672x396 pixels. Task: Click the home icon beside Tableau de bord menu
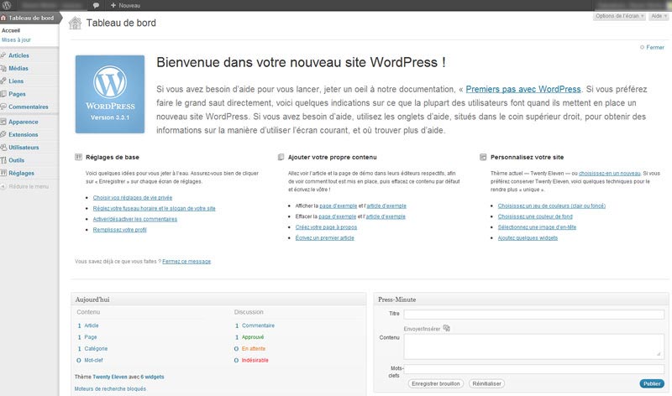click(x=3, y=18)
